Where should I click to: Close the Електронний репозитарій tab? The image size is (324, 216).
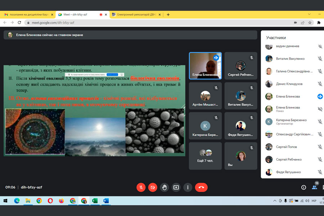pyautogui.click(x=159, y=14)
